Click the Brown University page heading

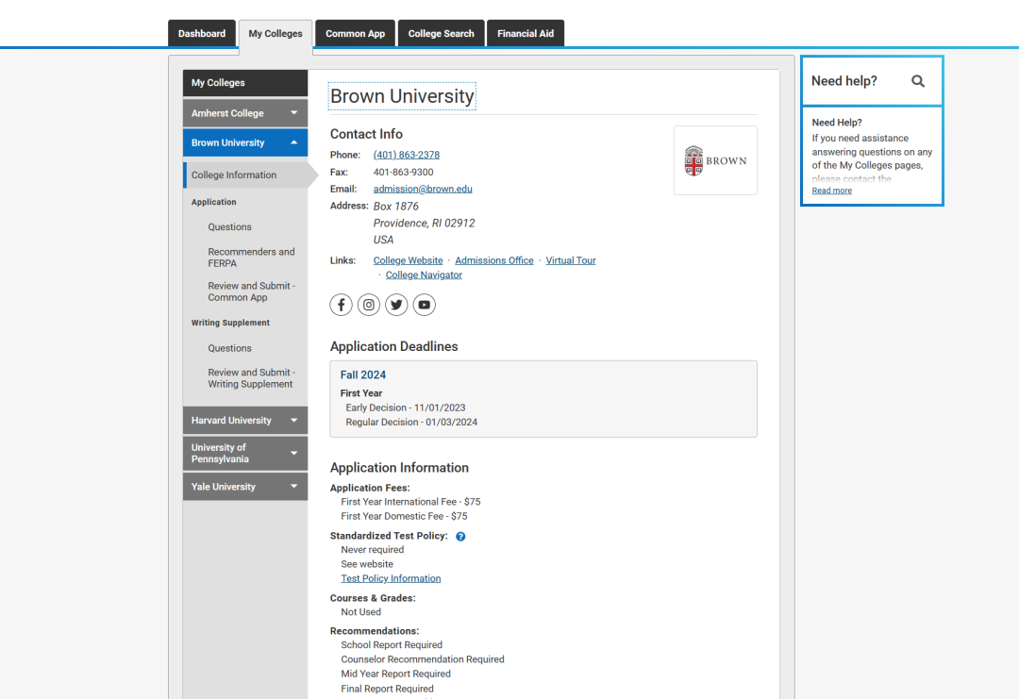[x=402, y=96]
